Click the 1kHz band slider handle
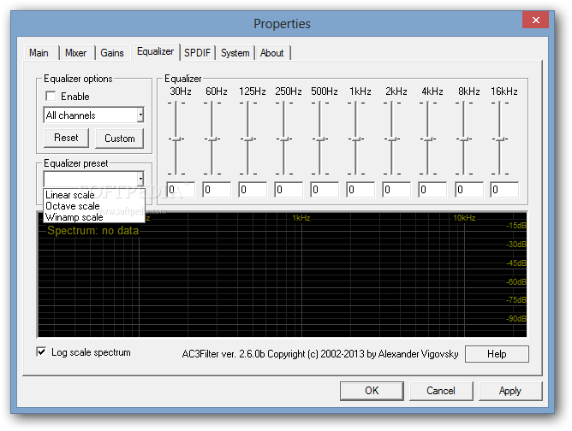The width and height of the screenshot is (572, 431). (x=355, y=139)
